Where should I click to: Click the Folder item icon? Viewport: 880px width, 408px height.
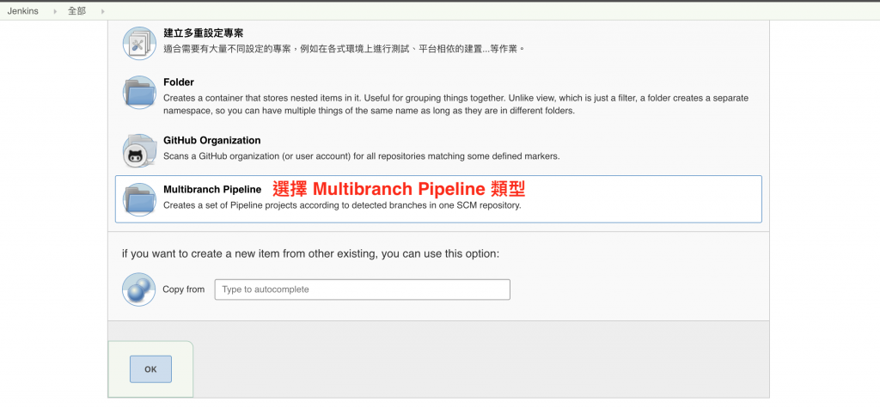pyautogui.click(x=139, y=93)
